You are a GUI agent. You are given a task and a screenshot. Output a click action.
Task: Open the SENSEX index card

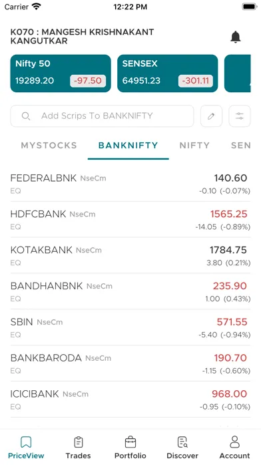pyautogui.click(x=168, y=73)
